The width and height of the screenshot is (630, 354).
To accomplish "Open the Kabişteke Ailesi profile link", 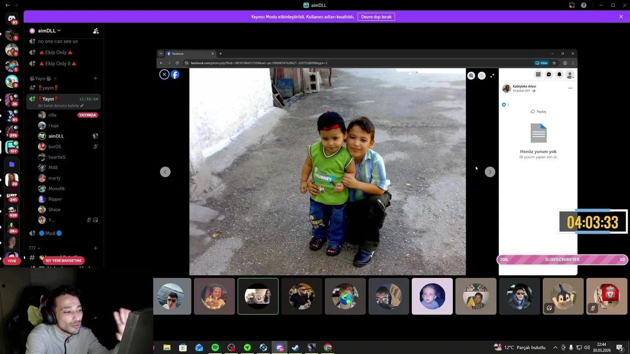I will pos(524,87).
